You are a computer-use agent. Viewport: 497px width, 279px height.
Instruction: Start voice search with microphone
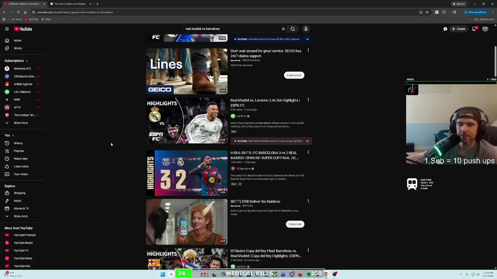(306, 29)
